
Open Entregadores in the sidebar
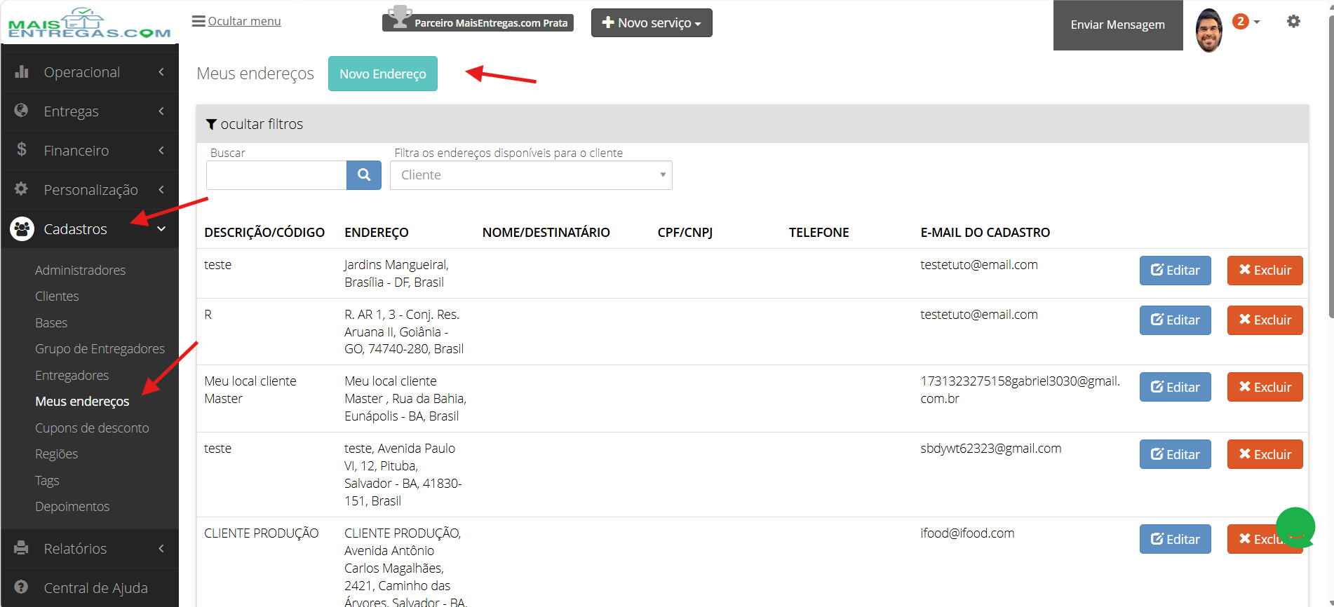point(72,375)
